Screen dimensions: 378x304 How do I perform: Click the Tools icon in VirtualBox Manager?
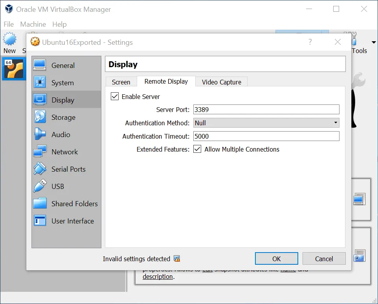(354, 38)
